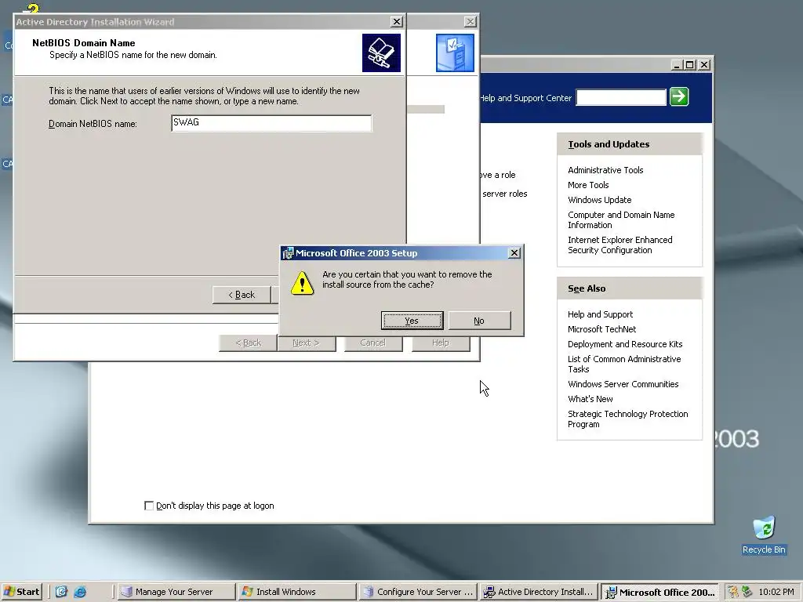Viewport: 803px width, 602px height.
Task: Click the Tools and Updates heading
Action: click(609, 144)
